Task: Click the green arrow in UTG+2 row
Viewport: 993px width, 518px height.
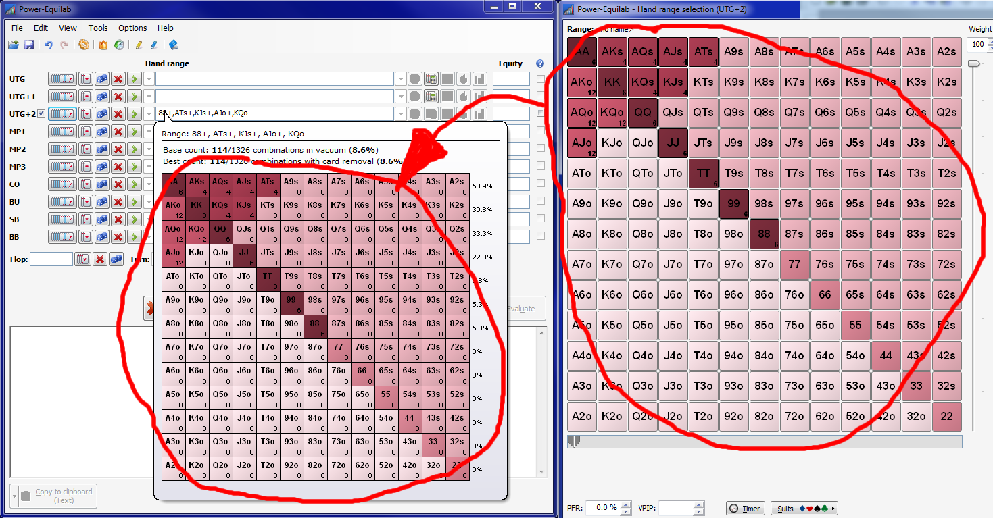Action: 135,114
